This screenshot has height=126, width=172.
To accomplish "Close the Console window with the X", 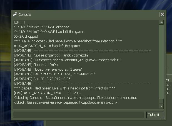I will (162, 14).
